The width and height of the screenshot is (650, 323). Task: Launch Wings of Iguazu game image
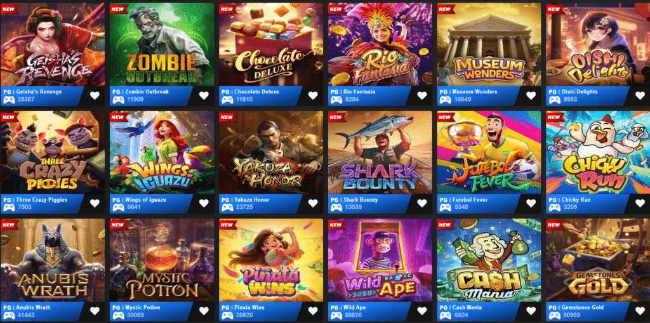162,152
